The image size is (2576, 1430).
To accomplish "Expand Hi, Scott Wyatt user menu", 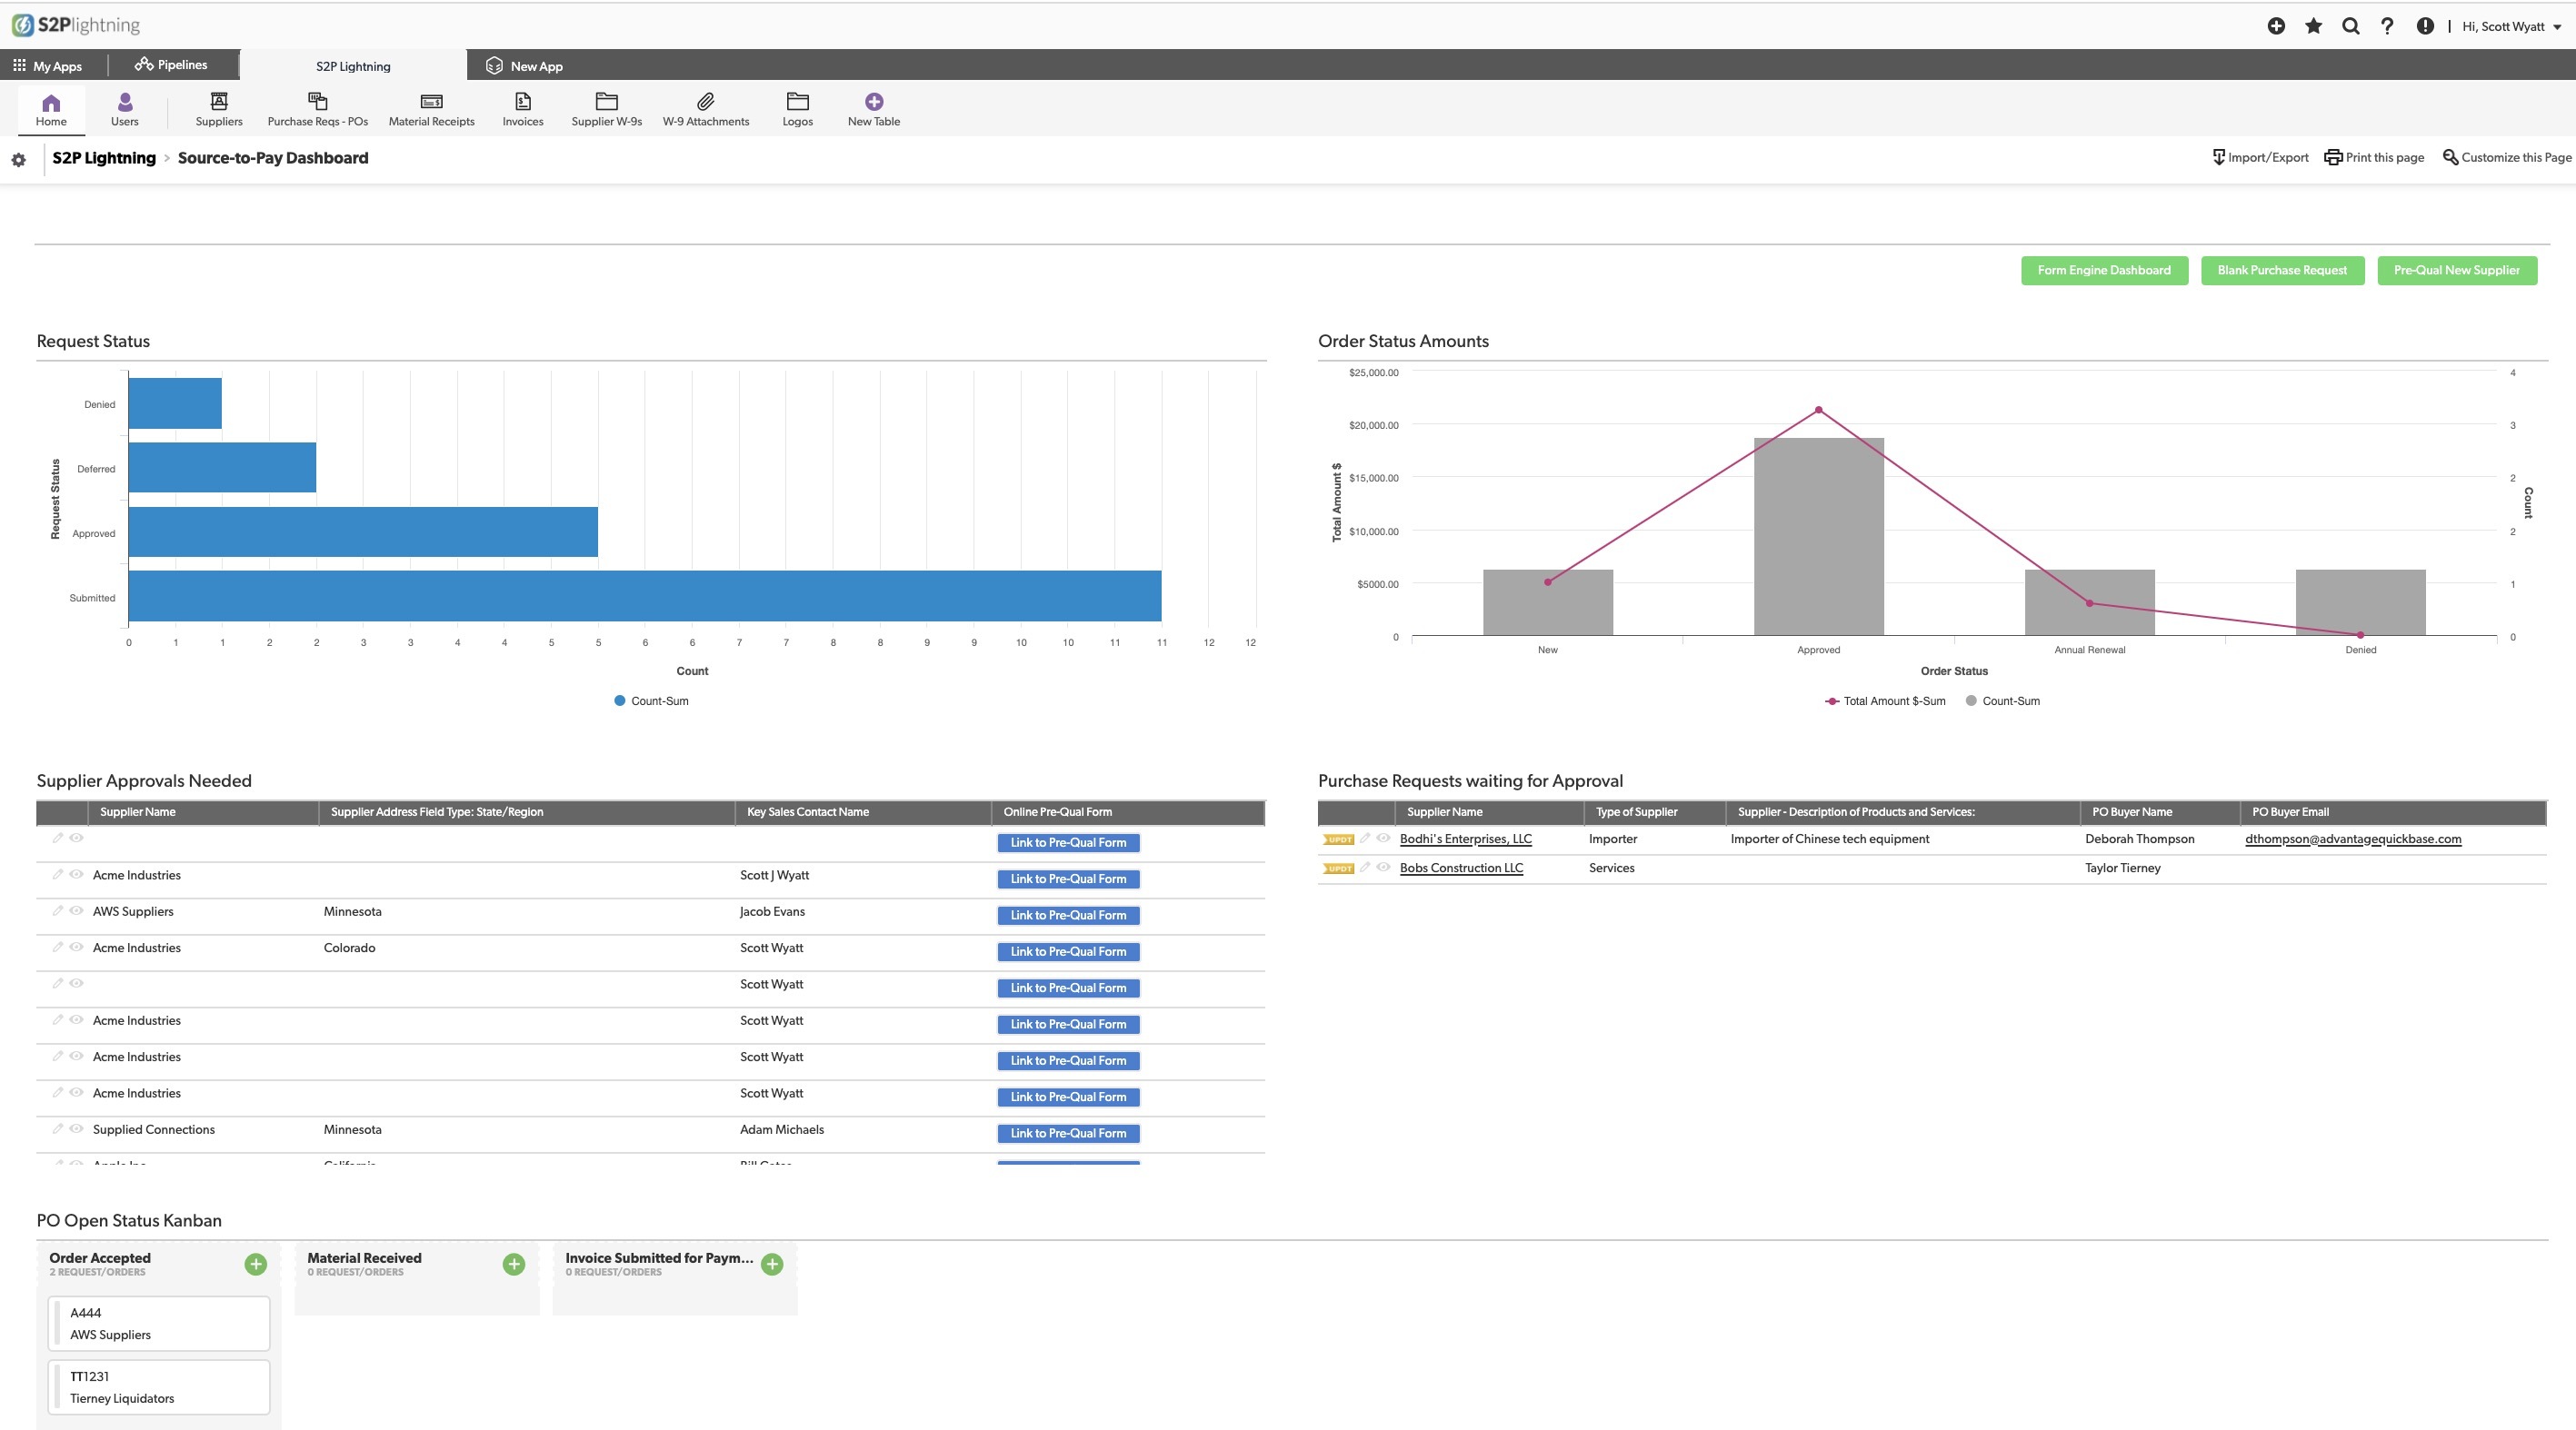I will point(2511,27).
